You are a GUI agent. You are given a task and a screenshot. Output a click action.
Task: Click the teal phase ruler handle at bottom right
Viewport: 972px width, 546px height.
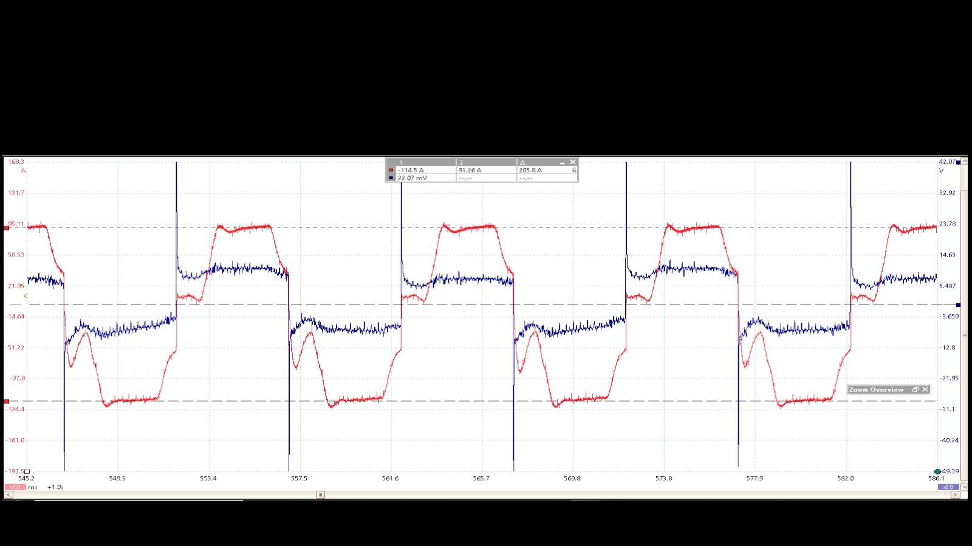(937, 471)
